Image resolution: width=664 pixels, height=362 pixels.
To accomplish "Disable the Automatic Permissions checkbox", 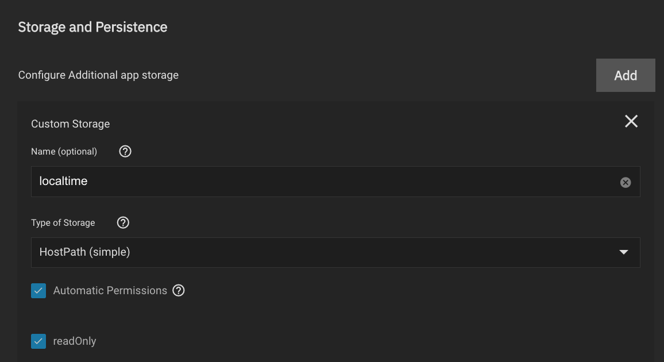I will (38, 290).
